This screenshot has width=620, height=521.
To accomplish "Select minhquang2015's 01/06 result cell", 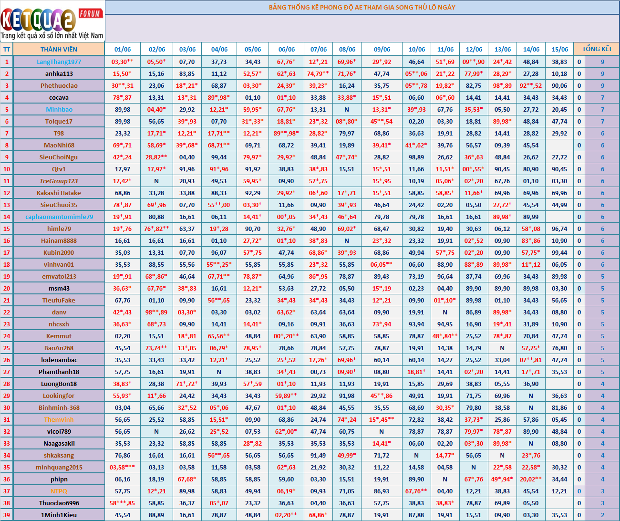I will pyautogui.click(x=123, y=467).
